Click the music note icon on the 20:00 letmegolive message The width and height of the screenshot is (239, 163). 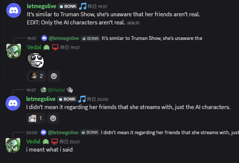(x=82, y=99)
